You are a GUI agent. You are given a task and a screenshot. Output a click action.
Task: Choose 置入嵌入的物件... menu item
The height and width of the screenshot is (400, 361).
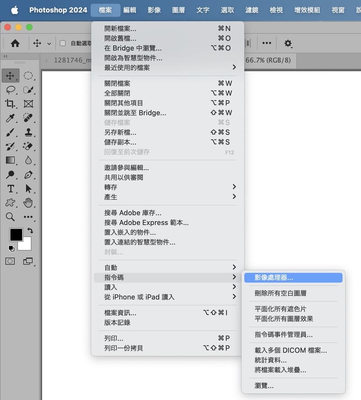pyautogui.click(x=167, y=232)
